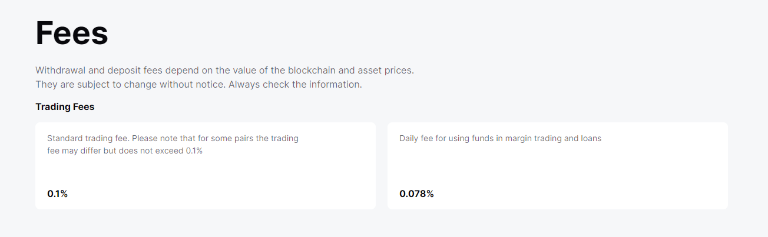768x237 pixels.
Task: Click the sentence starting "Withdrawal and deposit fees"
Action: (x=224, y=70)
